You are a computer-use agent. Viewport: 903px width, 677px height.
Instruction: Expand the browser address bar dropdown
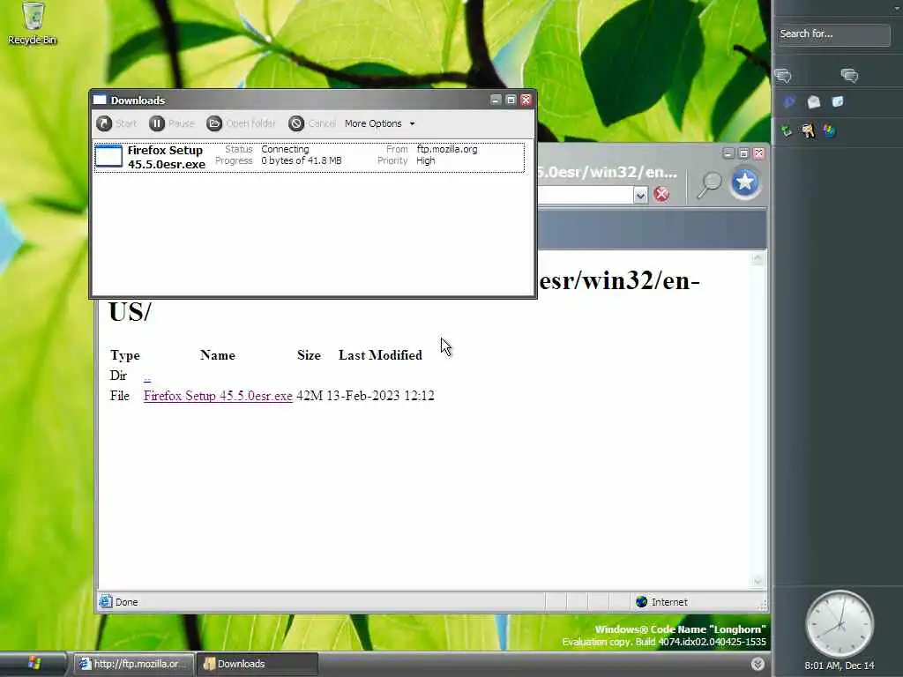pos(640,196)
